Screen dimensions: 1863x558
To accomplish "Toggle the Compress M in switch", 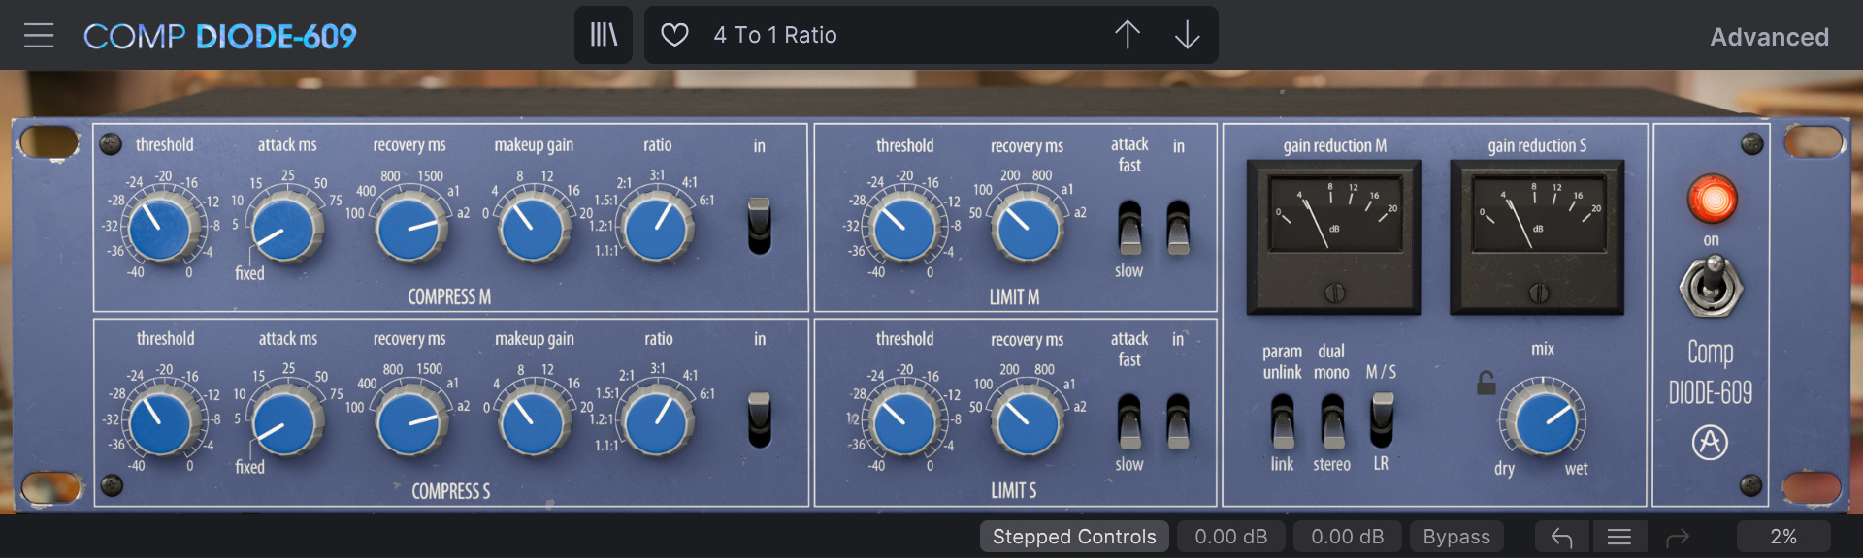I will (759, 226).
